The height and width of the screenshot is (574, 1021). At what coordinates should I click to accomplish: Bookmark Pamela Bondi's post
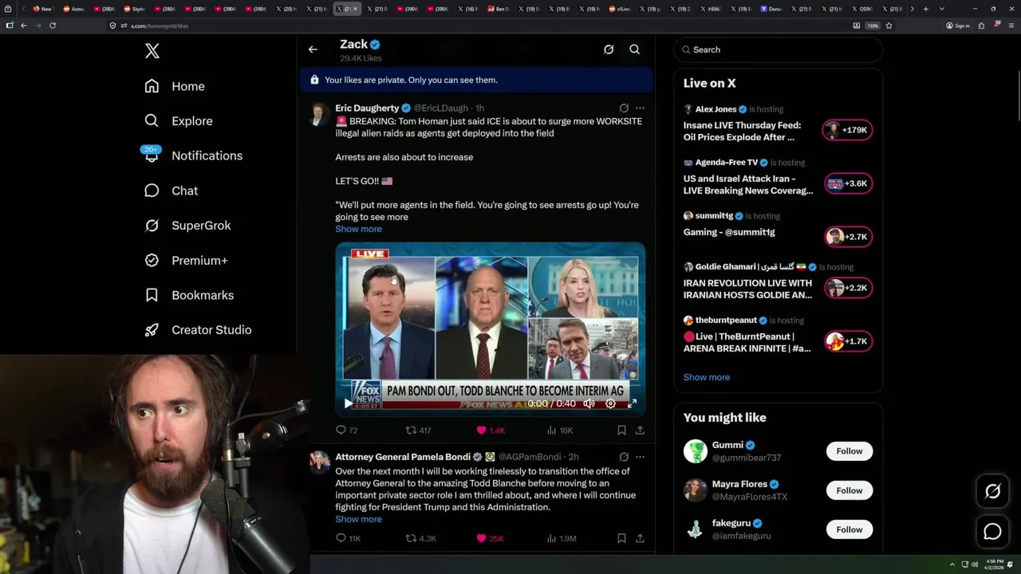point(621,538)
